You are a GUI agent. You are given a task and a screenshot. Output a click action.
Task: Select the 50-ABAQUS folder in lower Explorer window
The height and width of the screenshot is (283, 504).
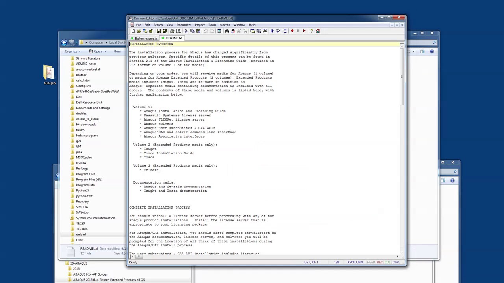click(x=78, y=263)
